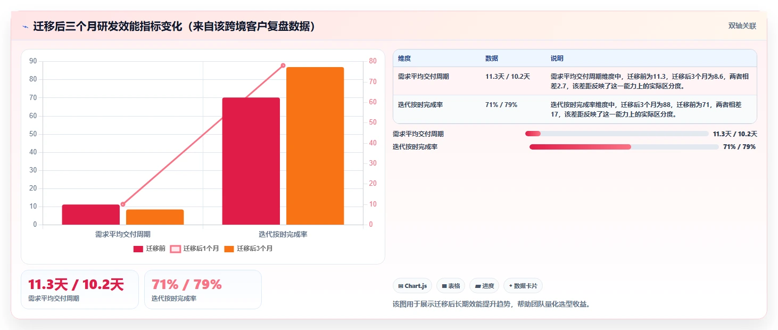The height and width of the screenshot is (330, 778).
Task: Click the table value 71% / 79%
Action: (501, 105)
